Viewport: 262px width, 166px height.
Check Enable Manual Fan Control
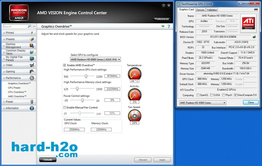pos(65,107)
